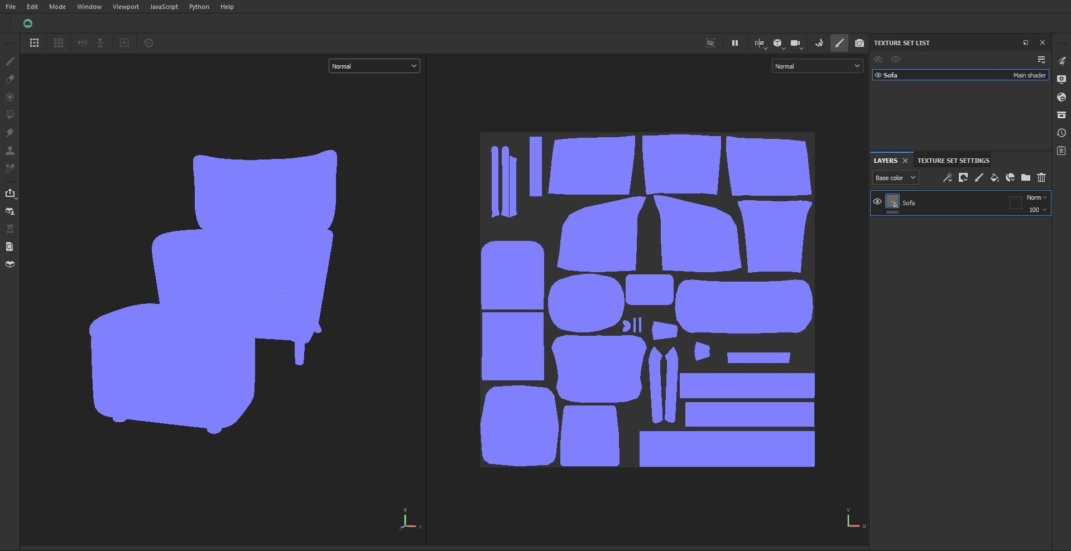The width and height of the screenshot is (1071, 551).
Task: Click the Sofa layer empty mask slot
Action: pos(1016,202)
